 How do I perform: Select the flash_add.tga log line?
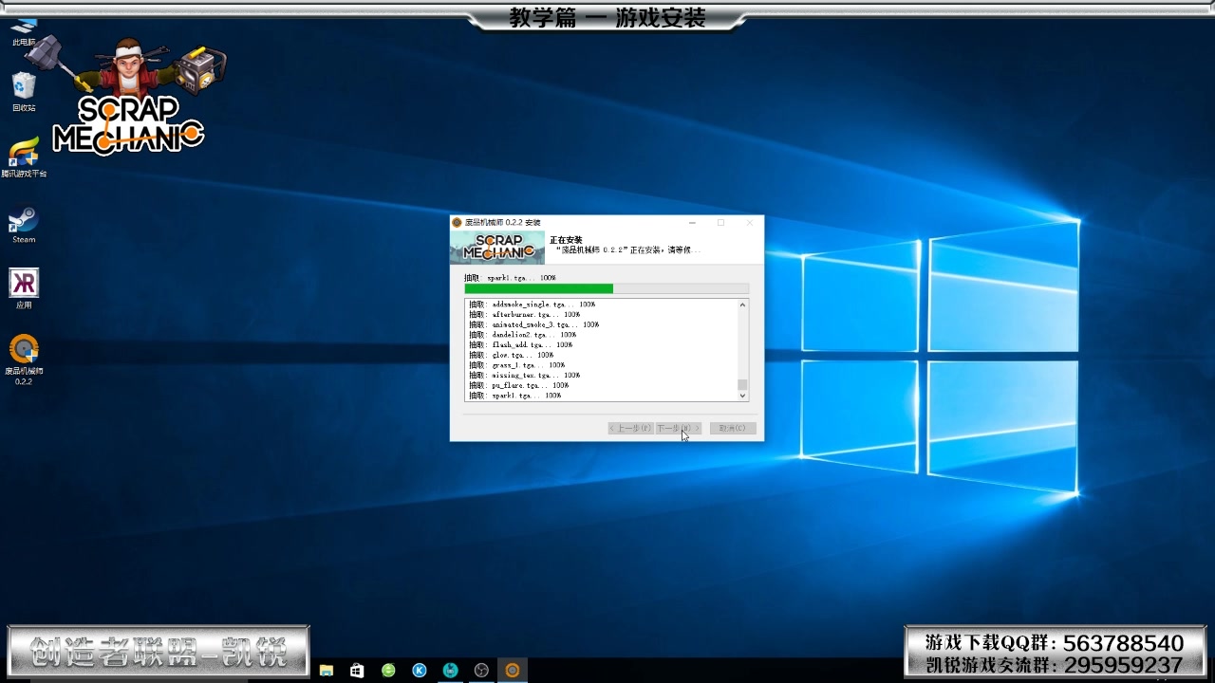[x=520, y=344]
